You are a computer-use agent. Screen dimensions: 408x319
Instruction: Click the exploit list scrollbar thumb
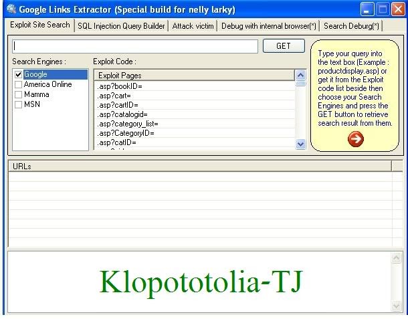pos(300,84)
